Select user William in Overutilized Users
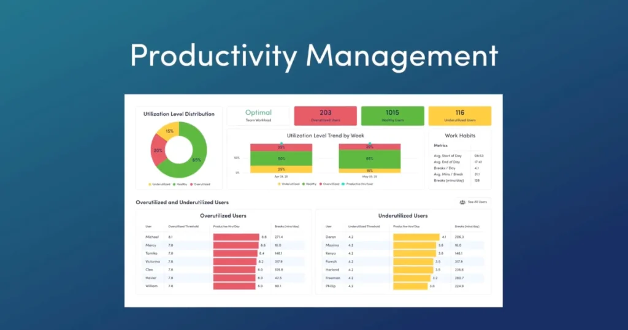 [151, 286]
